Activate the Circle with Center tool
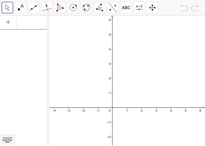This screenshot has width=205, height=146. (x=73, y=8)
